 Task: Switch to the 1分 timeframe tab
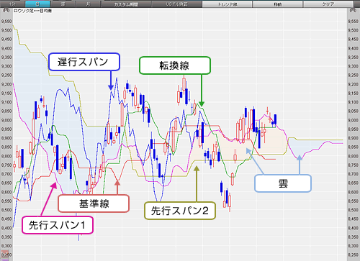[12, 4]
